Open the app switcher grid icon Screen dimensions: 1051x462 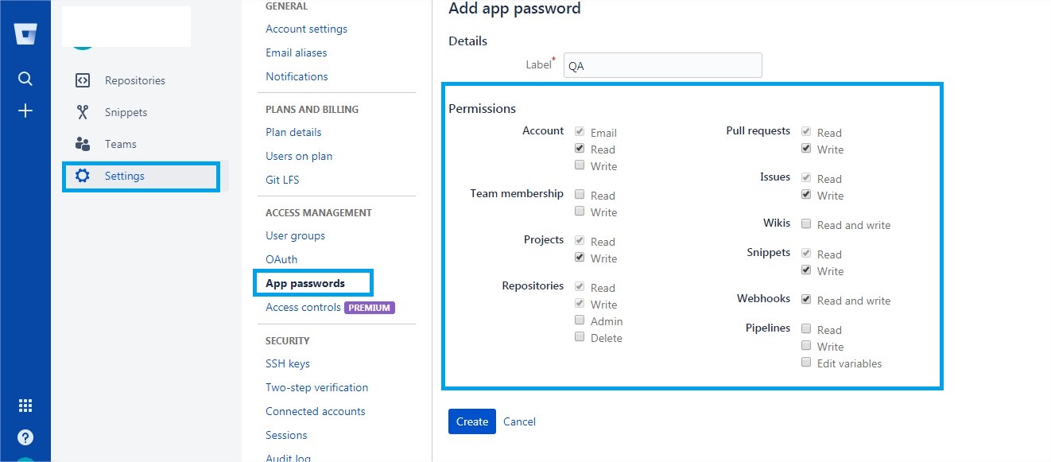click(25, 406)
